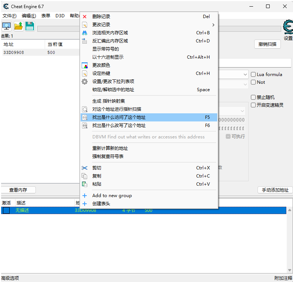The height and width of the screenshot is (282, 293).
Task: Click the save floppy disk icon
Action: (30, 26)
